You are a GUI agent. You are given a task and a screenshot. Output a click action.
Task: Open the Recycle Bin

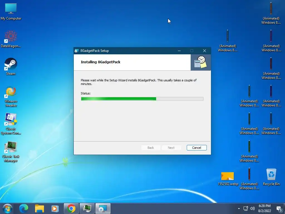coord(271,177)
